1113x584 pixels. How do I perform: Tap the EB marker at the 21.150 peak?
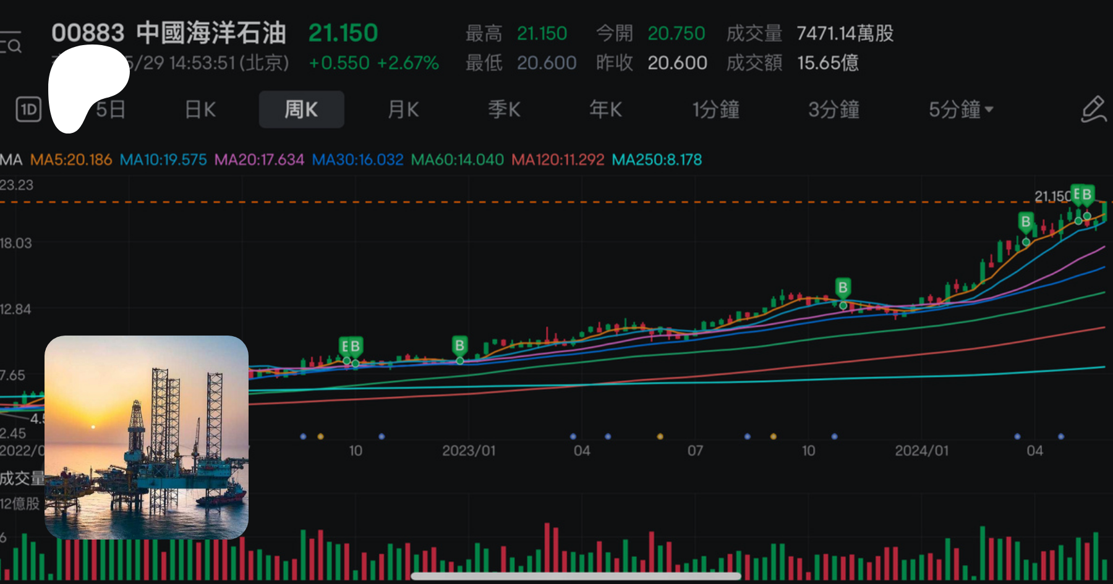1082,195
